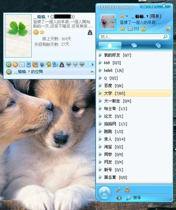Viewport: 176px width, 210px height.
Task: Click the first diamond icon in profile card toolbar
Action: click(69, 64)
